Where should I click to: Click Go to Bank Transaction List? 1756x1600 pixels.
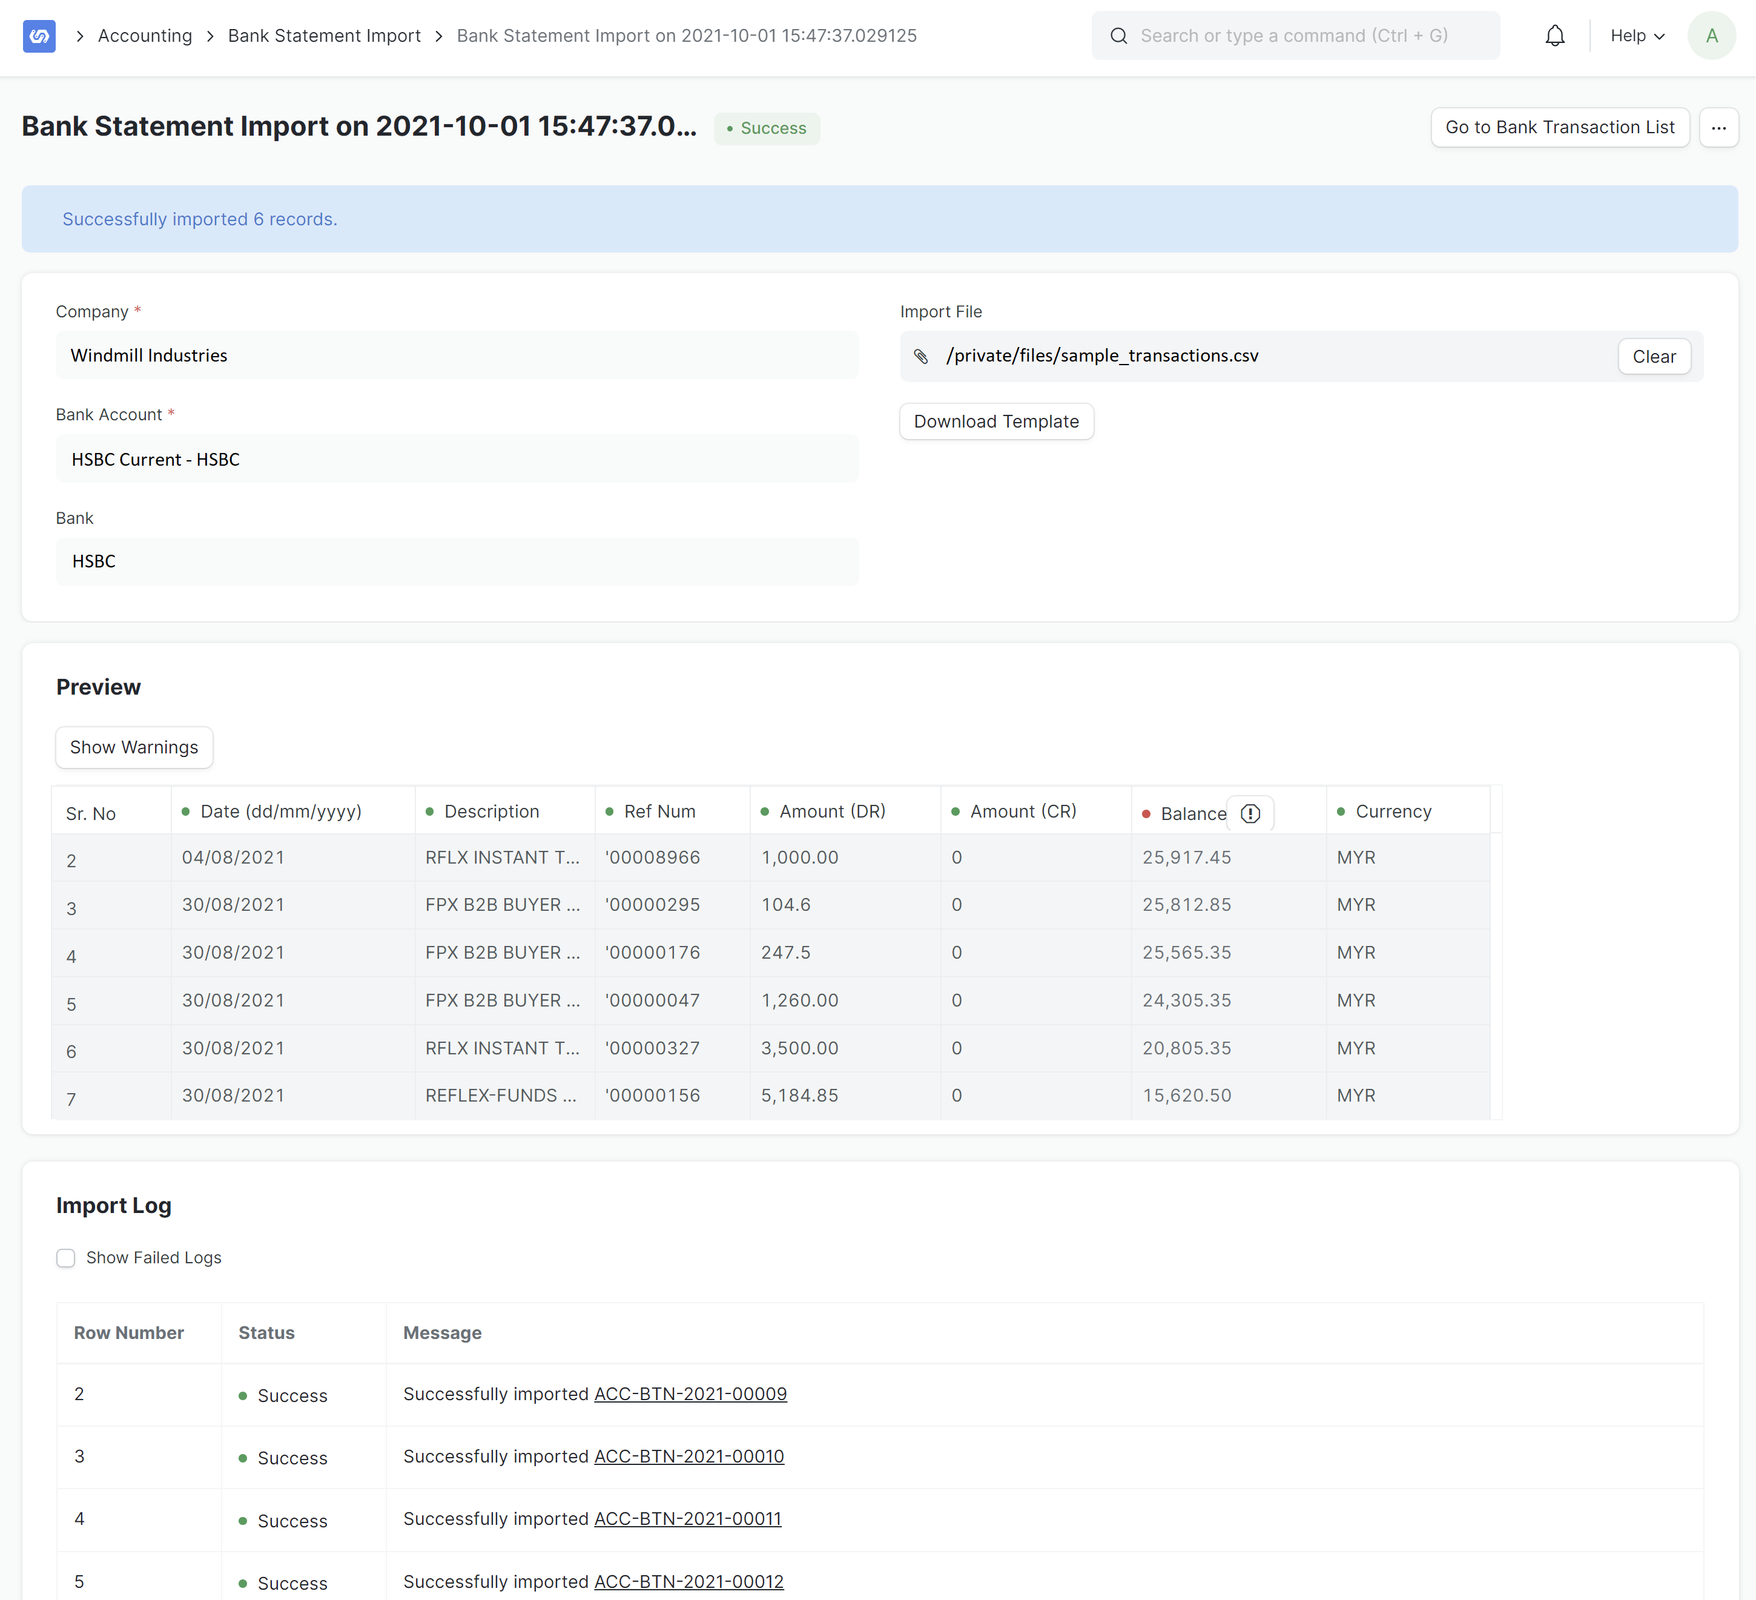click(x=1559, y=128)
